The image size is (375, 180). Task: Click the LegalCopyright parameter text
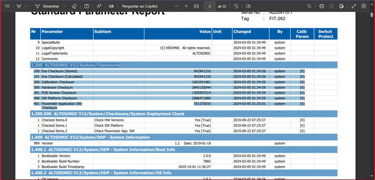click(x=53, y=48)
